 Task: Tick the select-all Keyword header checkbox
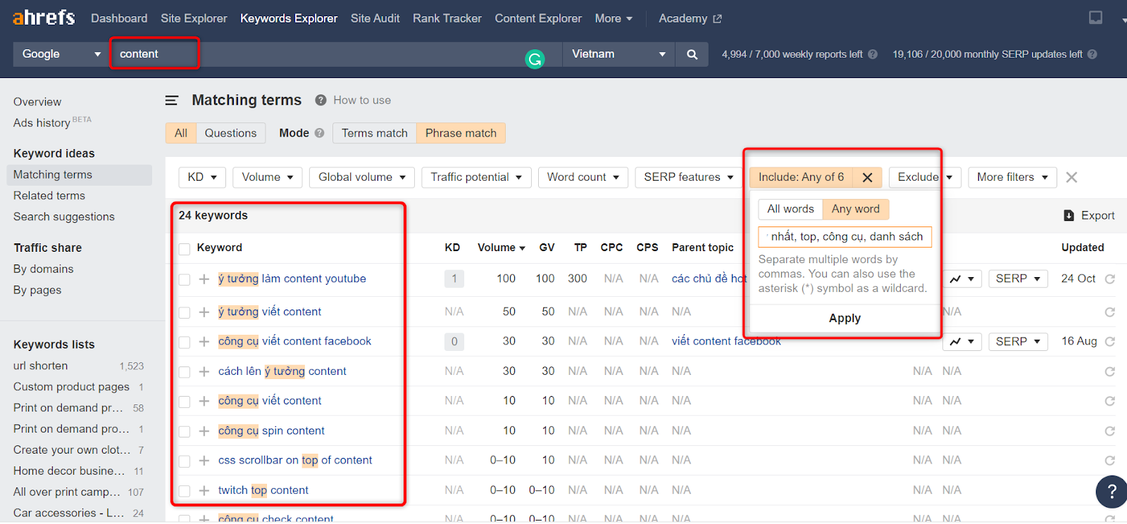(x=185, y=249)
